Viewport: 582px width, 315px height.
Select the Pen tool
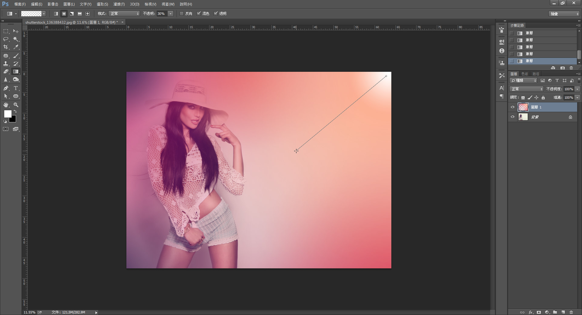[6, 88]
